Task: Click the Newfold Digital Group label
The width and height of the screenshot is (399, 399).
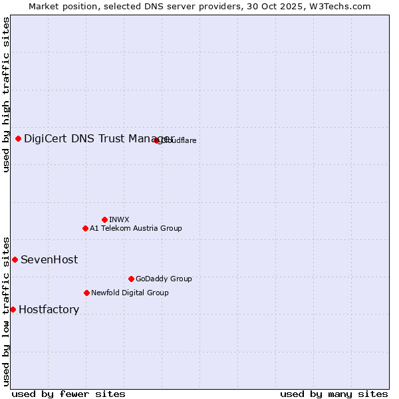Action: (x=130, y=293)
